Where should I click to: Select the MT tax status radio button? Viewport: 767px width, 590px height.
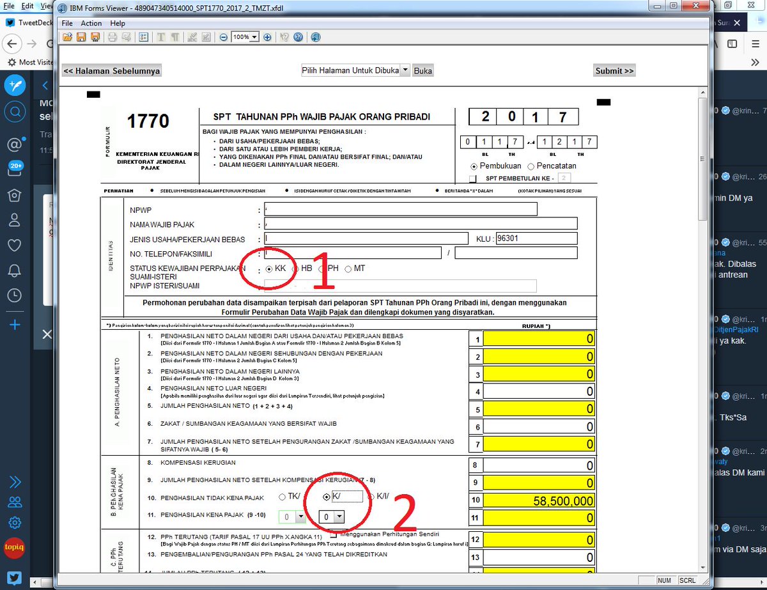(x=348, y=269)
